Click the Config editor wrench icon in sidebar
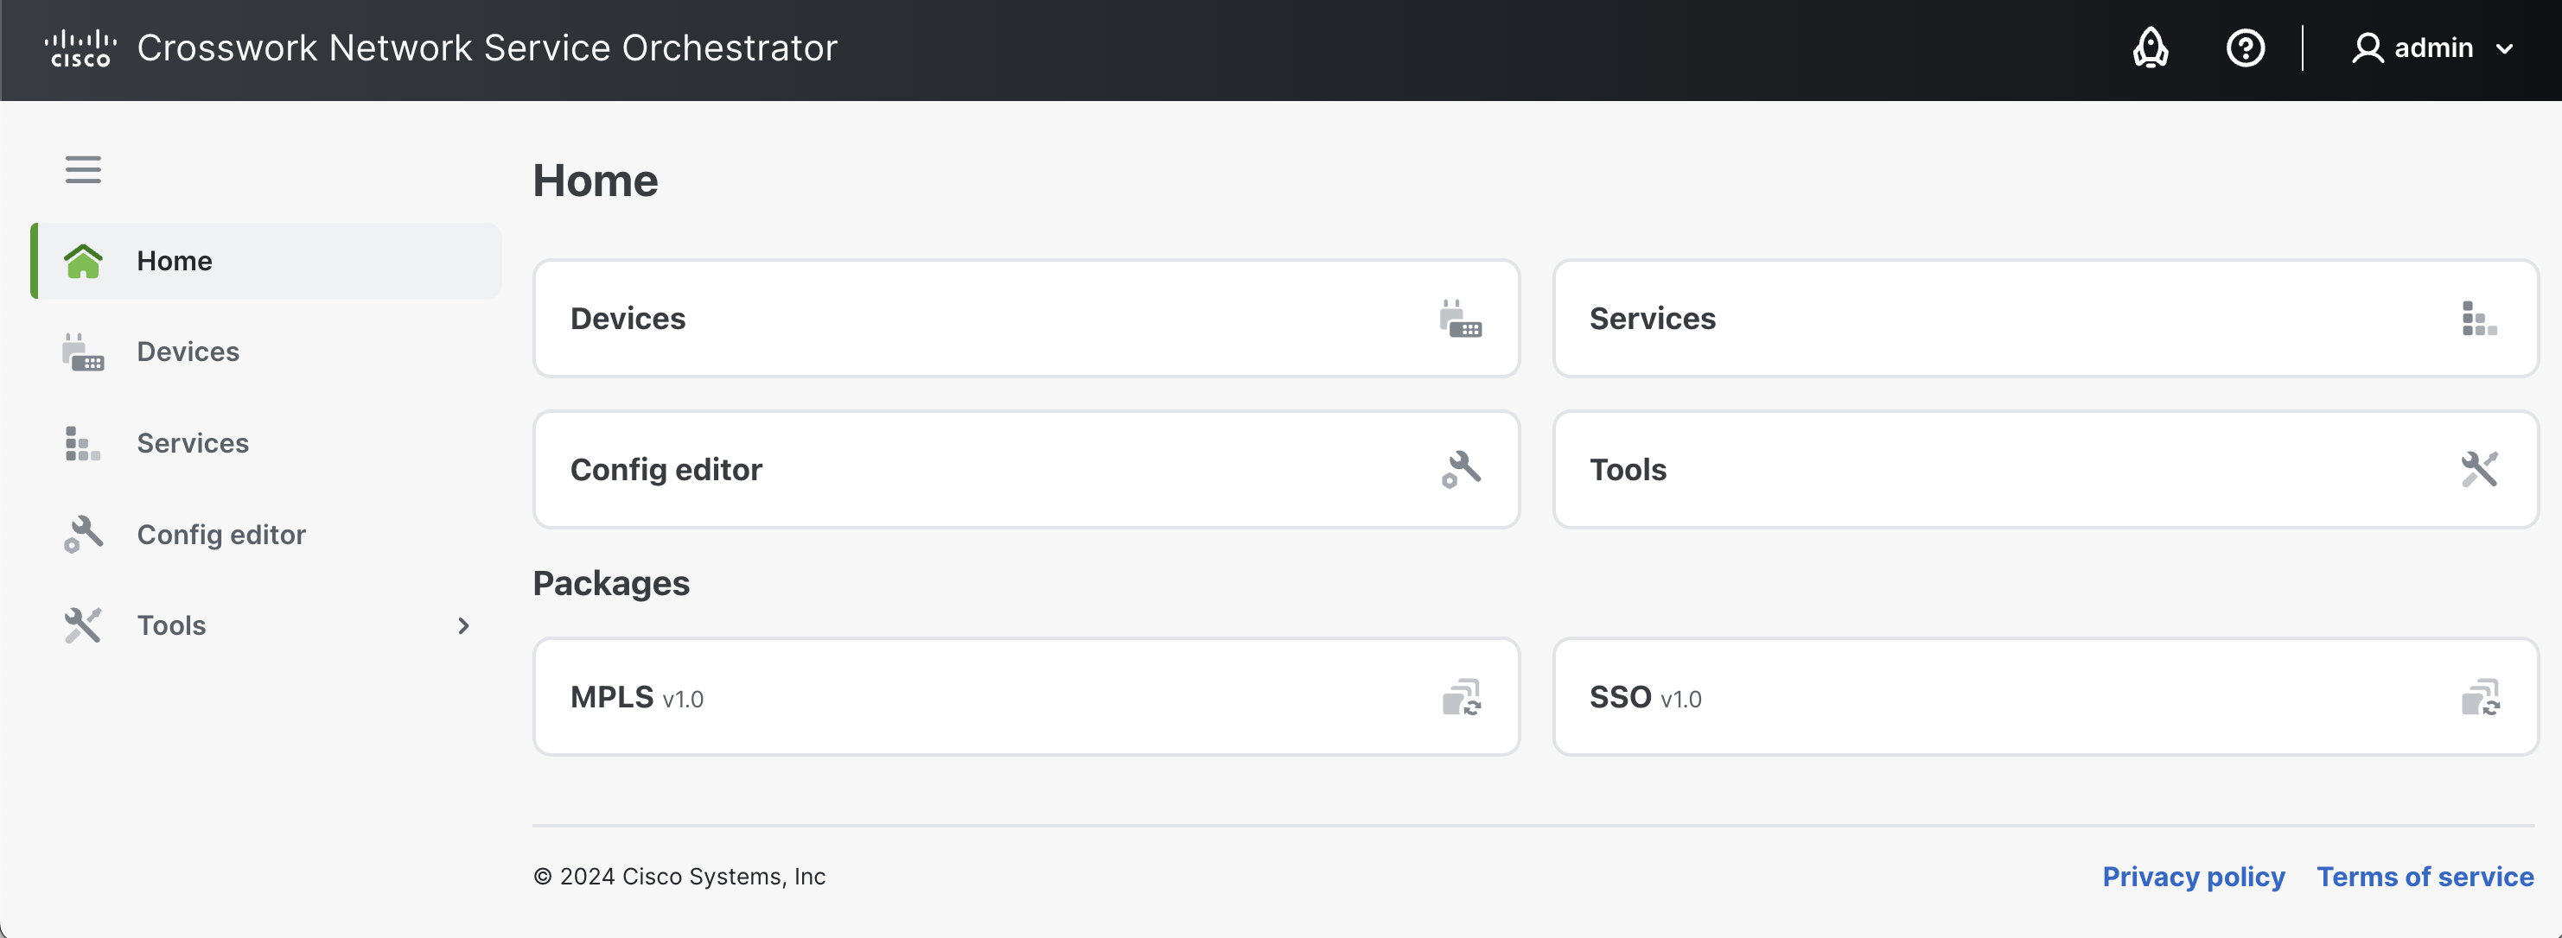This screenshot has width=2562, height=938. click(83, 535)
